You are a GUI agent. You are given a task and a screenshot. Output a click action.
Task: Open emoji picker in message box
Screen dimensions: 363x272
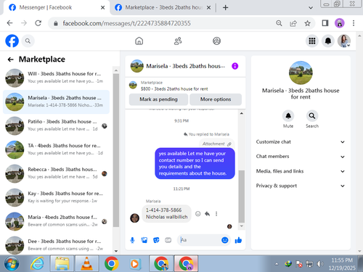[225, 240]
